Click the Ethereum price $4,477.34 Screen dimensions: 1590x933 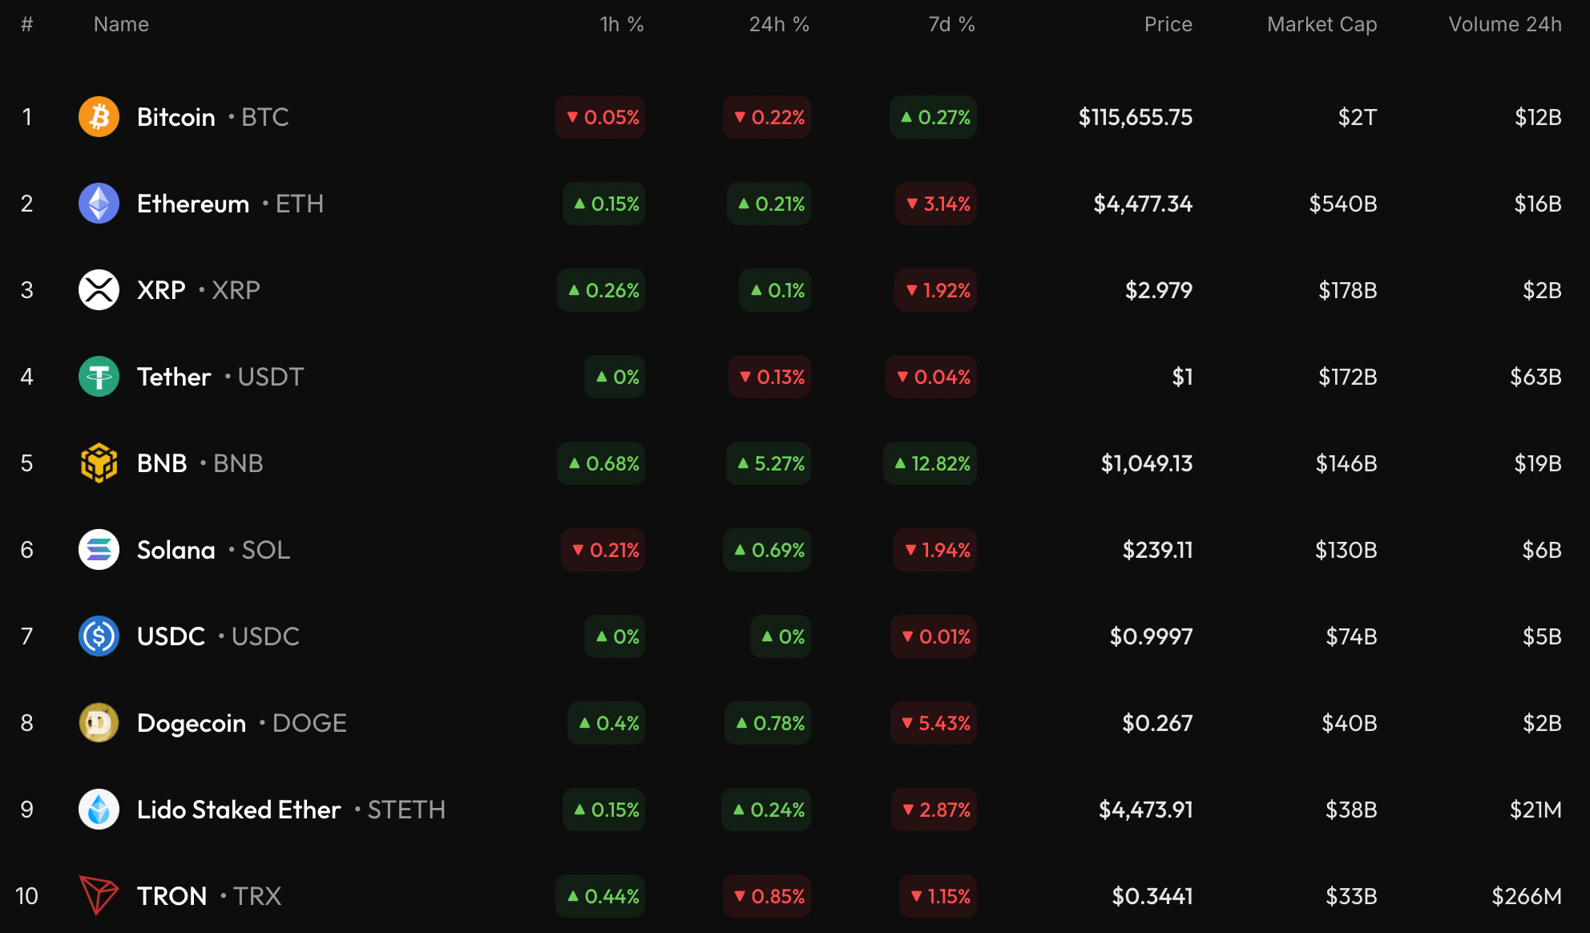(1142, 204)
